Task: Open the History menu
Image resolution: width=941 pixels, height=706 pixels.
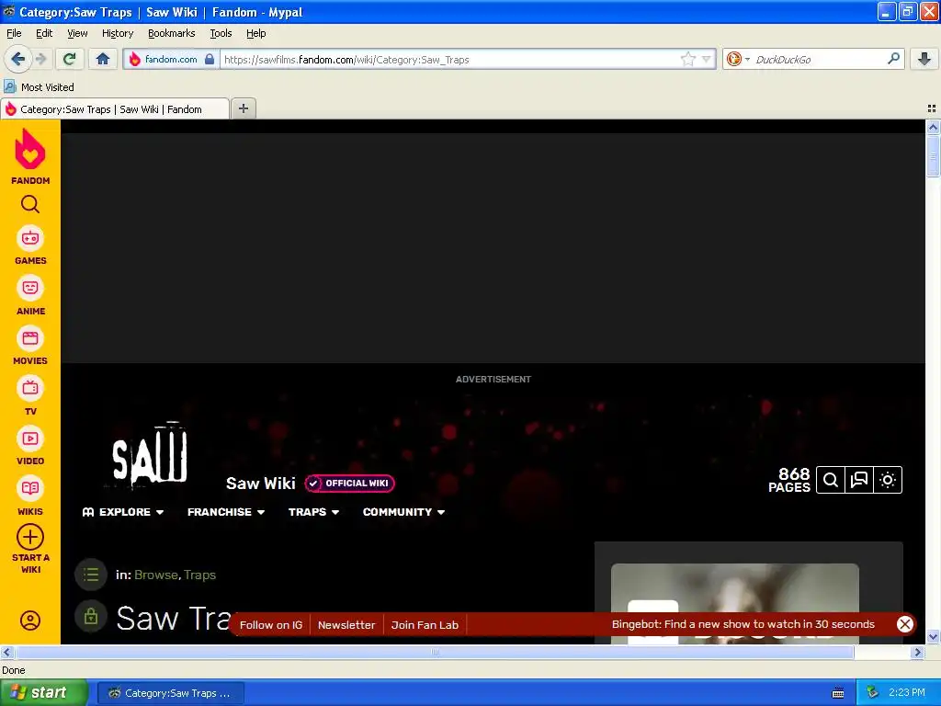Action: pyautogui.click(x=118, y=33)
